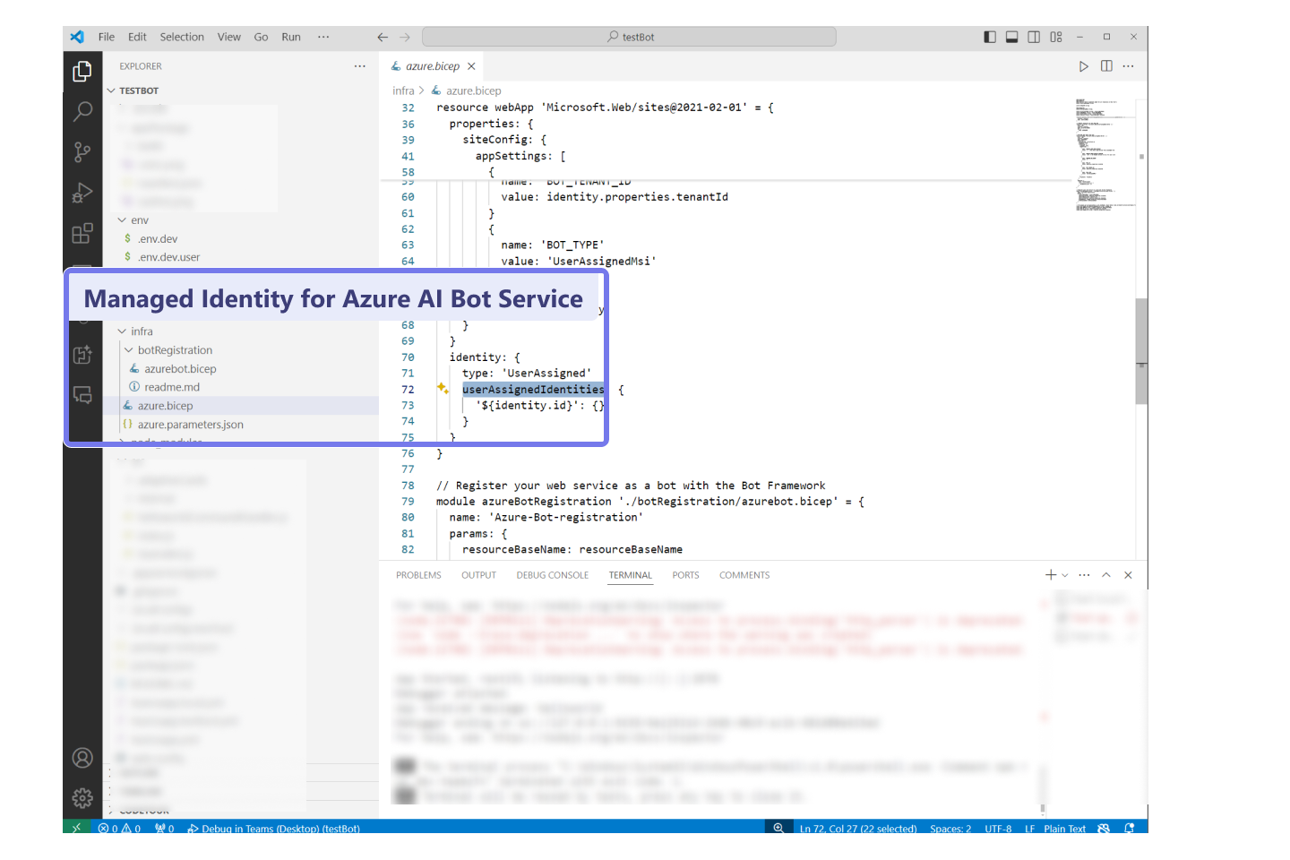The height and width of the screenshot is (860, 1290).
Task: Click Debug in Teams (Desktop) status bar button
Action: (x=274, y=829)
